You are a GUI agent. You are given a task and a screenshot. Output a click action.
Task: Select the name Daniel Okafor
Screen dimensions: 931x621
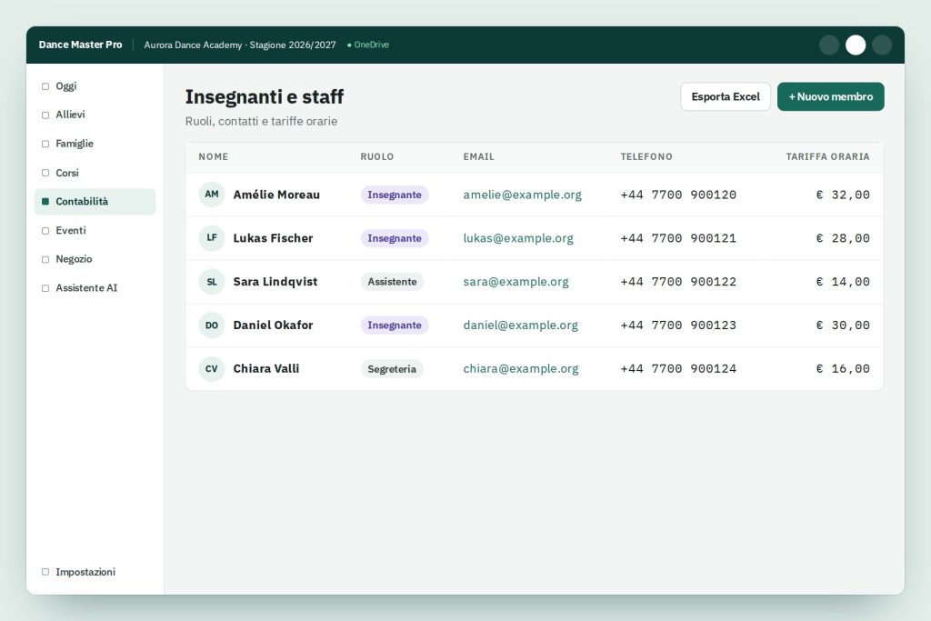click(x=273, y=325)
